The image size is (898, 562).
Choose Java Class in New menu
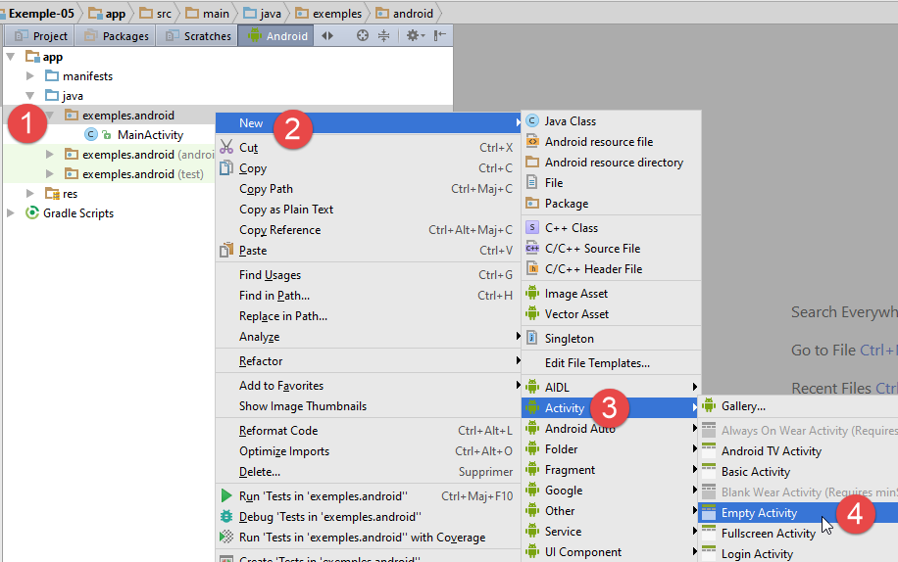[x=570, y=121]
